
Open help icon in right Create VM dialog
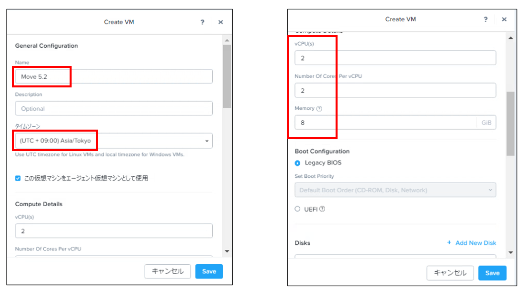pos(486,19)
